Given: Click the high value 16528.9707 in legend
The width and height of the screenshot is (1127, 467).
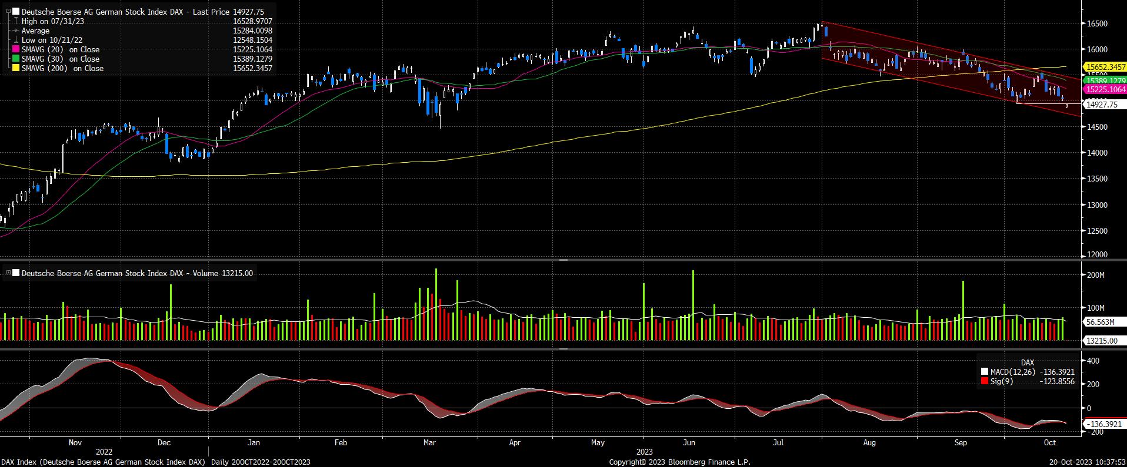Looking at the screenshot, I should click(x=252, y=21).
